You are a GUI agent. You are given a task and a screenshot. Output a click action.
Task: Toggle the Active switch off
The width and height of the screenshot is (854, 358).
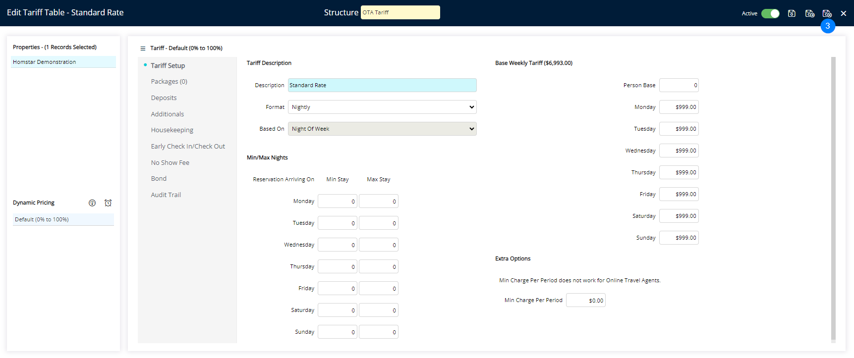click(x=770, y=13)
